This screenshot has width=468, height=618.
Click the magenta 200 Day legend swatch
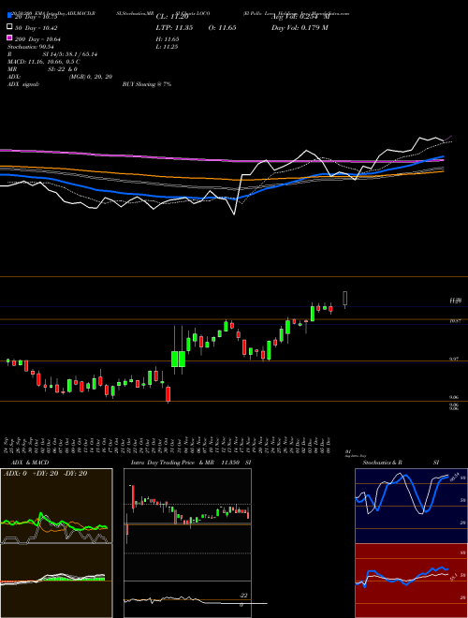10,37
